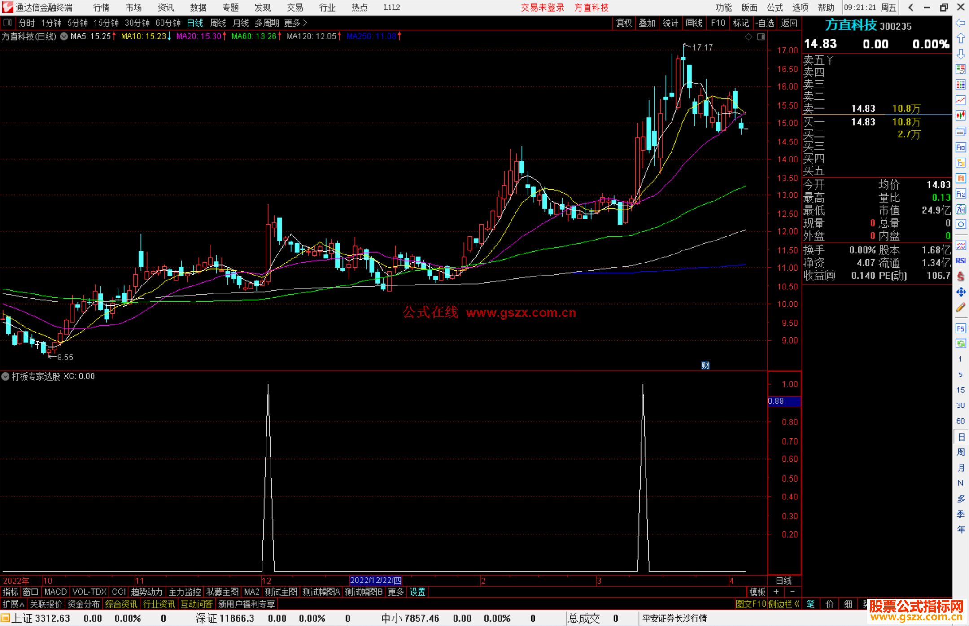Image resolution: width=969 pixels, height=626 pixels.
Task: Select the MACD indicator tab at bottom
Action: [55, 592]
